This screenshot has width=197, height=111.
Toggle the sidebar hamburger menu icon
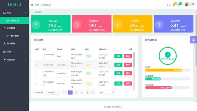point(32,5)
